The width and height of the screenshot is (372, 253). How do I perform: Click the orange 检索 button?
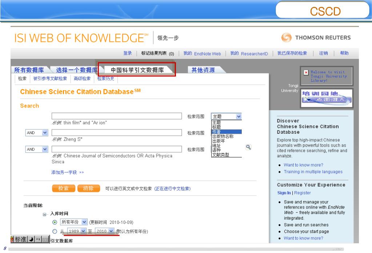pyautogui.click(x=64, y=188)
